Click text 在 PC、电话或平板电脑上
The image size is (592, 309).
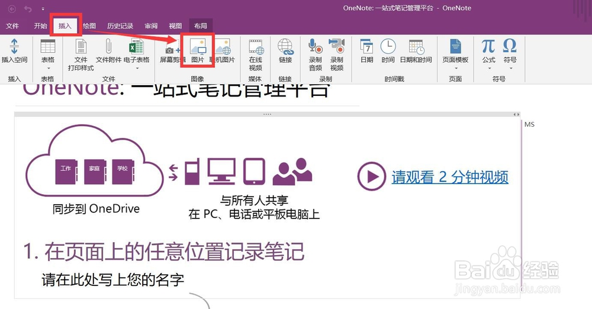pos(254,214)
